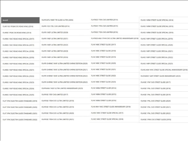Select FLHRXS 1KVP Road King Special (2022)
This screenshot has width=188, height=141.
coord(18,76)
